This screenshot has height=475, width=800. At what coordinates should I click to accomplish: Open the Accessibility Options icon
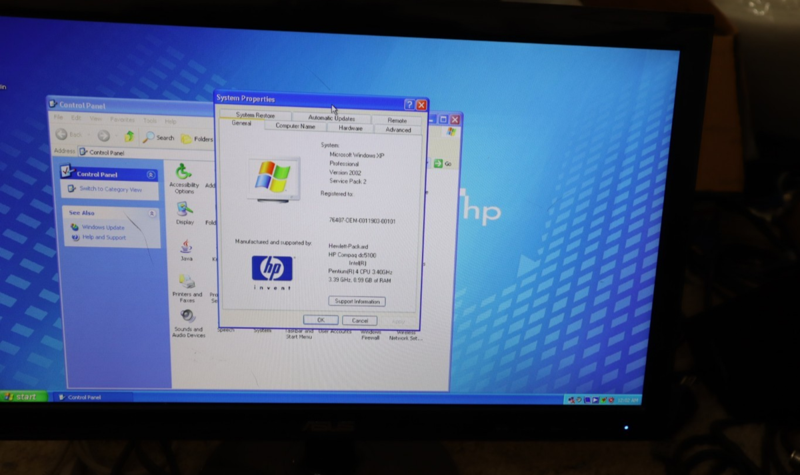[x=183, y=174]
